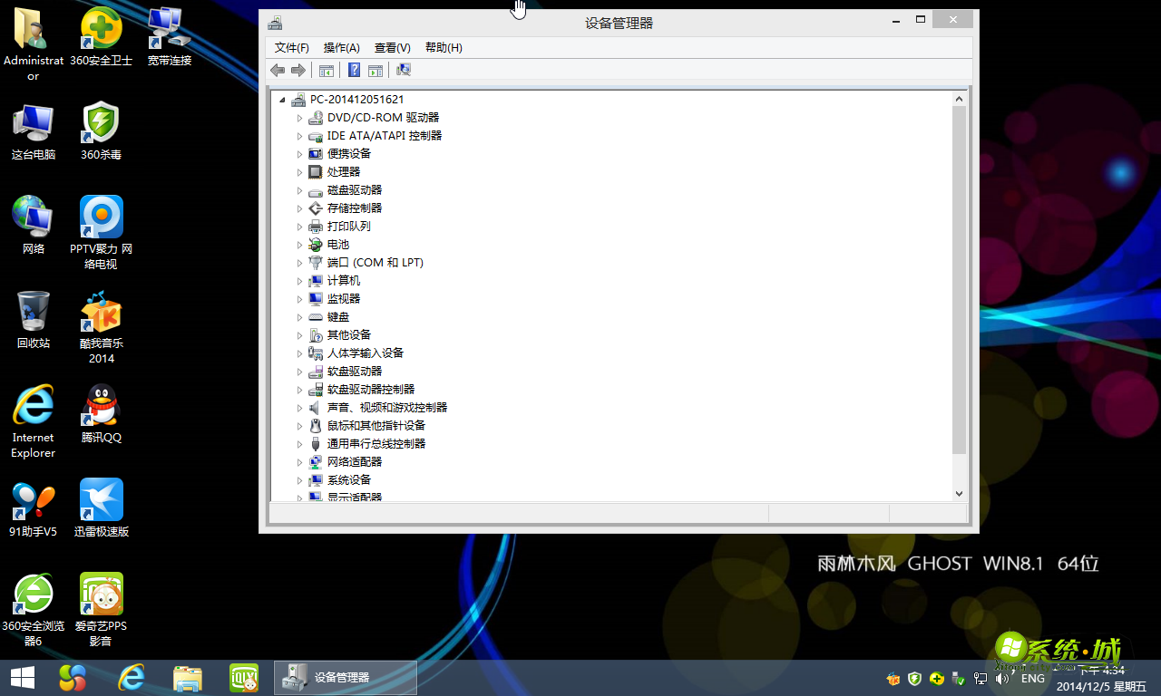Screen dimensions: 1161x696
Task: Select the DVD/CD-ROM 驱动器 device icon
Action: [315, 117]
